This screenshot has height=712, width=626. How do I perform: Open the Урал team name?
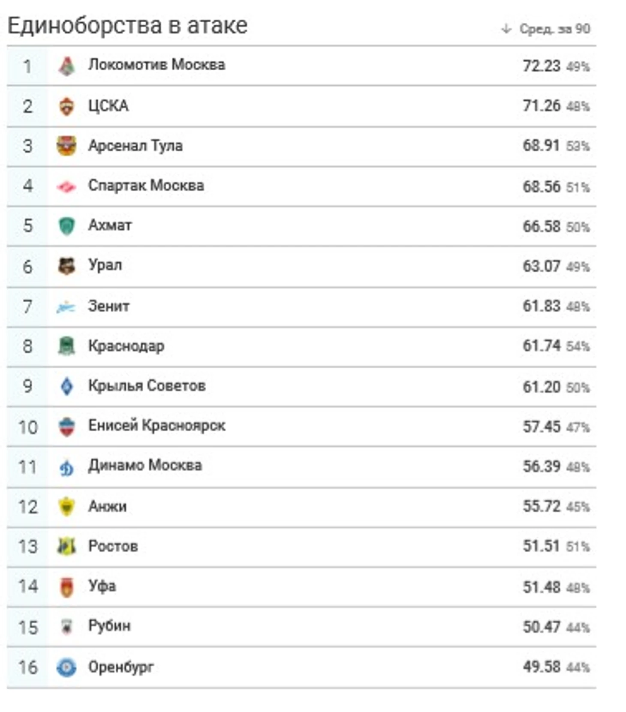pos(105,266)
